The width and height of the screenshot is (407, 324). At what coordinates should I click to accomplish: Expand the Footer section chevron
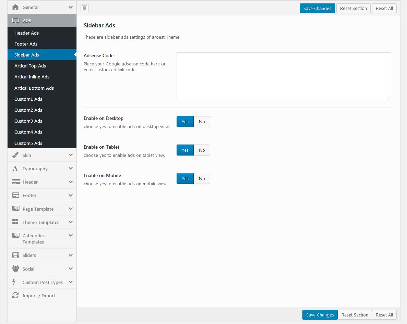coord(70,195)
